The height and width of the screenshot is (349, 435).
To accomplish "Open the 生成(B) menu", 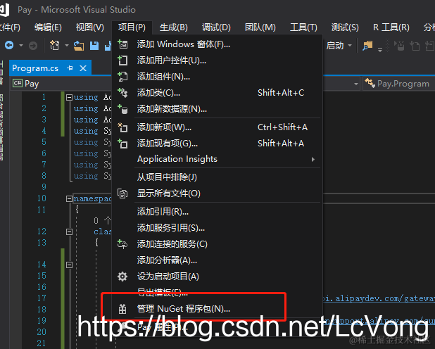I will click(174, 27).
